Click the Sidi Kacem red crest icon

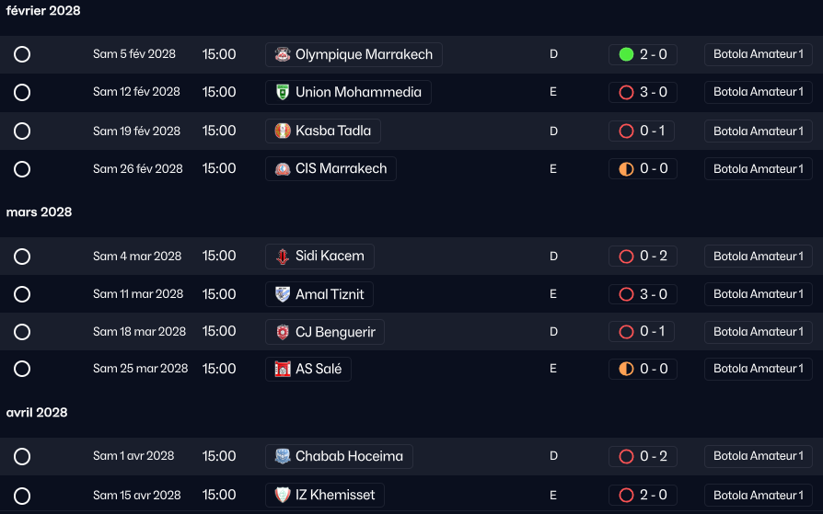(x=283, y=257)
